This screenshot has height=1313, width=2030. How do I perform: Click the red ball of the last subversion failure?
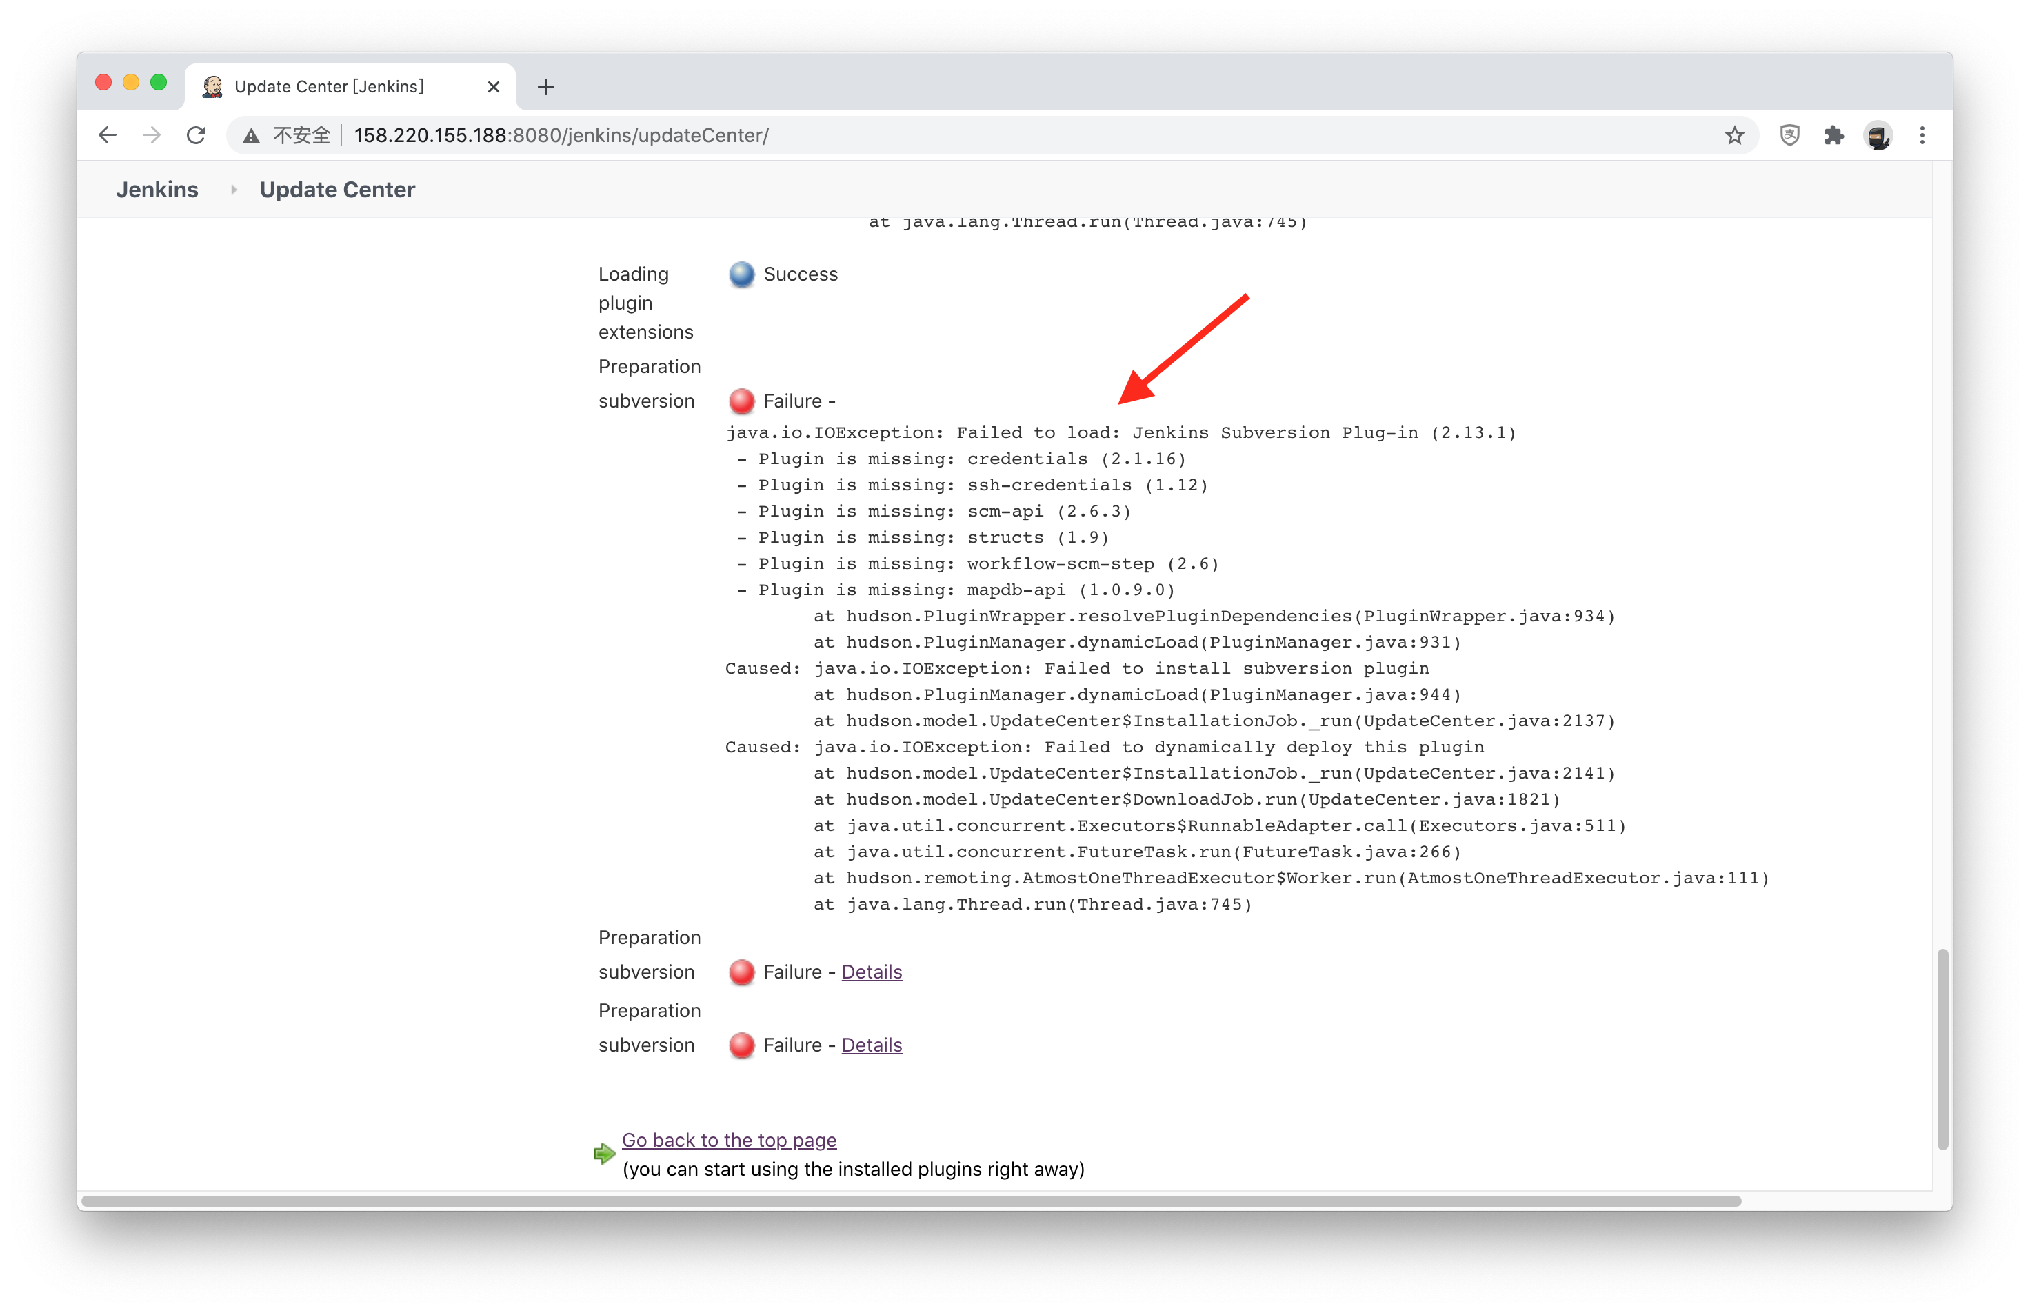pyautogui.click(x=741, y=1045)
